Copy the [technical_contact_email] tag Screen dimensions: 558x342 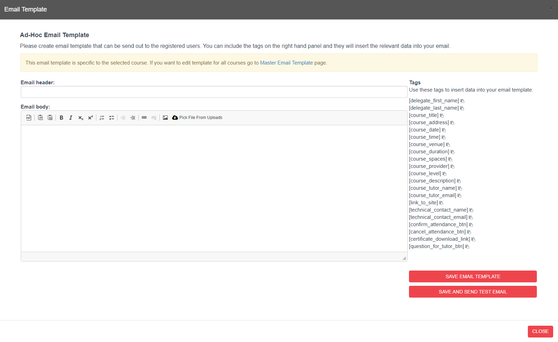(x=471, y=217)
